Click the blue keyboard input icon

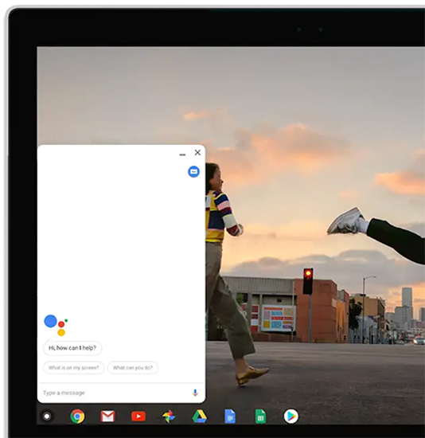(x=193, y=171)
